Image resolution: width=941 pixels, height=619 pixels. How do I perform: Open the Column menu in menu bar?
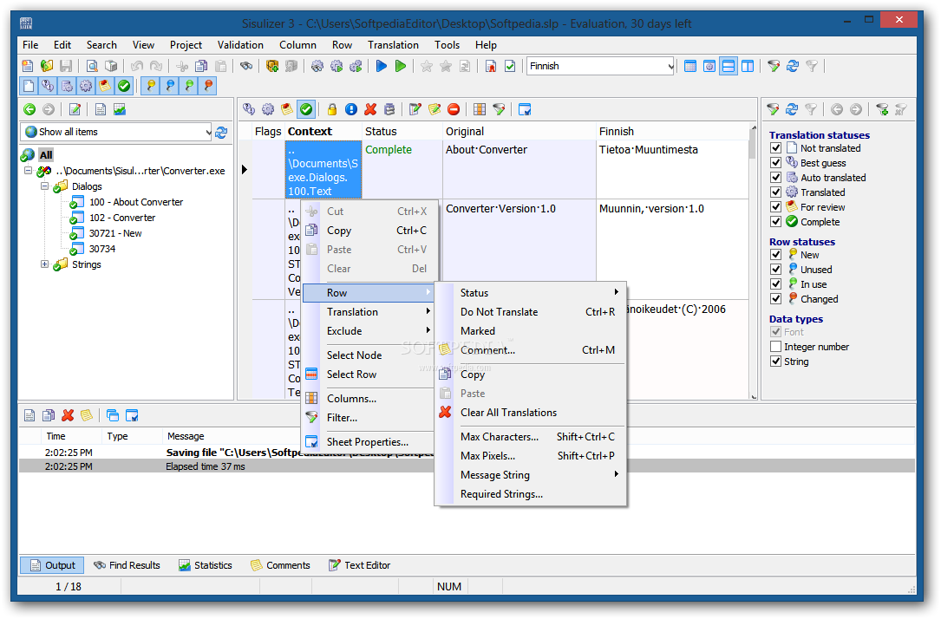(297, 45)
